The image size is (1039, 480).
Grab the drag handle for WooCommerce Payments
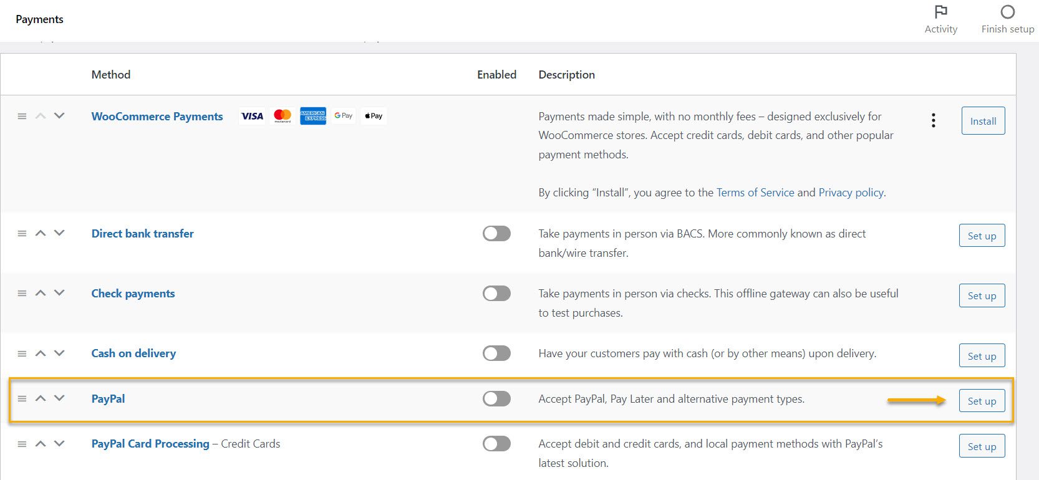coord(22,117)
